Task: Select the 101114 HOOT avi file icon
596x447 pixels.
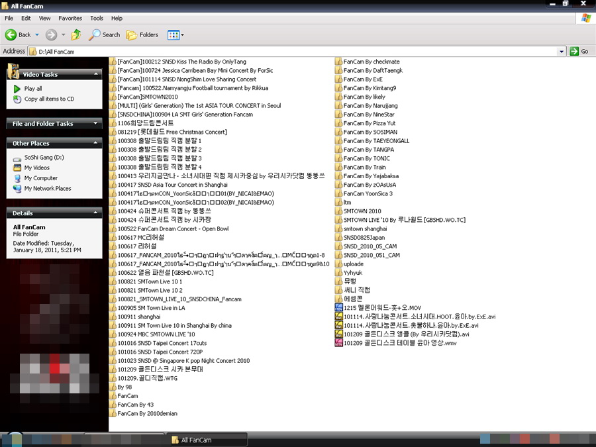Action: 338,317
